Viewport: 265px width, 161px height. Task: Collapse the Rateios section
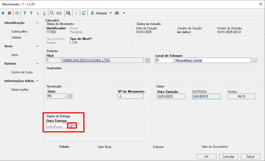point(38,64)
